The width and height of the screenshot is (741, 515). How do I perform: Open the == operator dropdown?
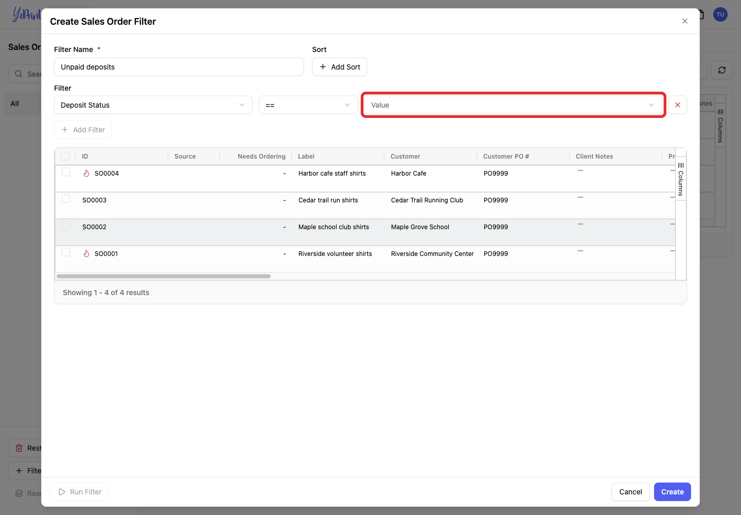(308, 105)
